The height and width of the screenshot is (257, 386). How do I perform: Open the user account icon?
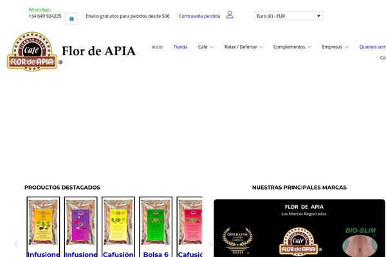pos(230,15)
